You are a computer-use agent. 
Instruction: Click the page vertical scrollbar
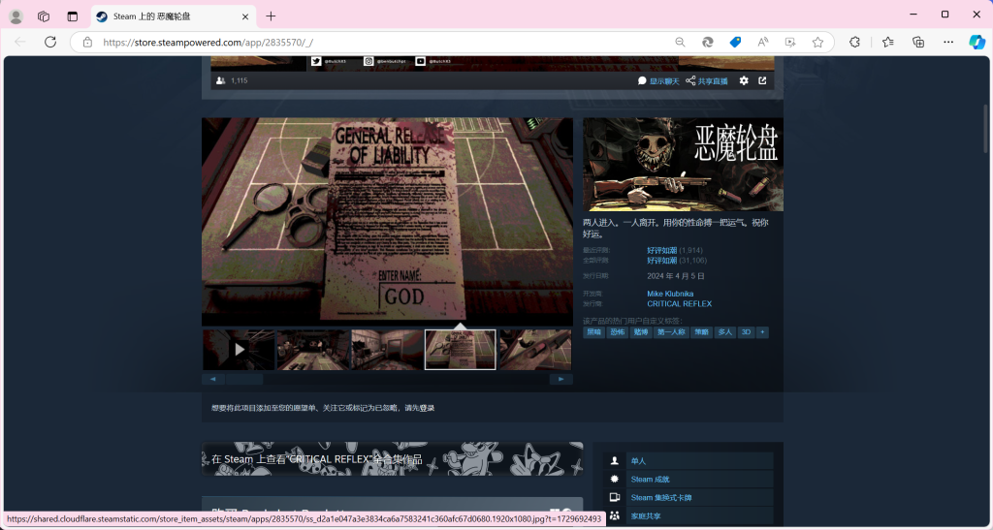[x=985, y=129]
